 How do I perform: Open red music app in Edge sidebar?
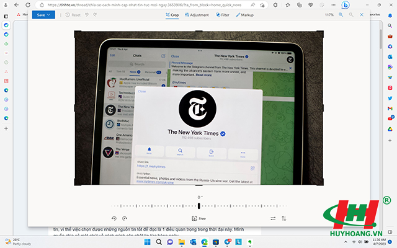390,88
